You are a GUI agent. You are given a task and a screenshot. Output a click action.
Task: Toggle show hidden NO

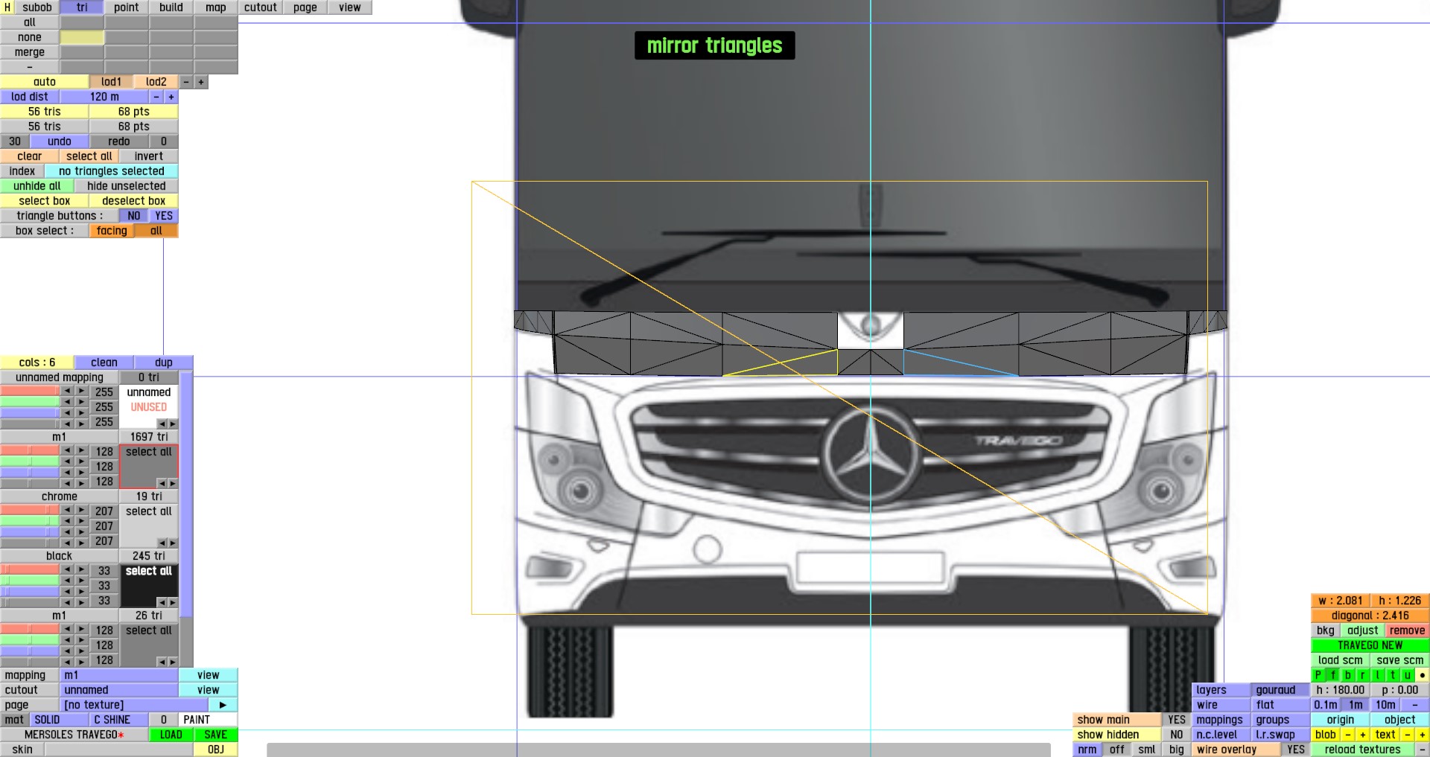pos(1177,735)
